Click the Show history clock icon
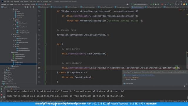The image size is (188, 106). pos(176,4)
